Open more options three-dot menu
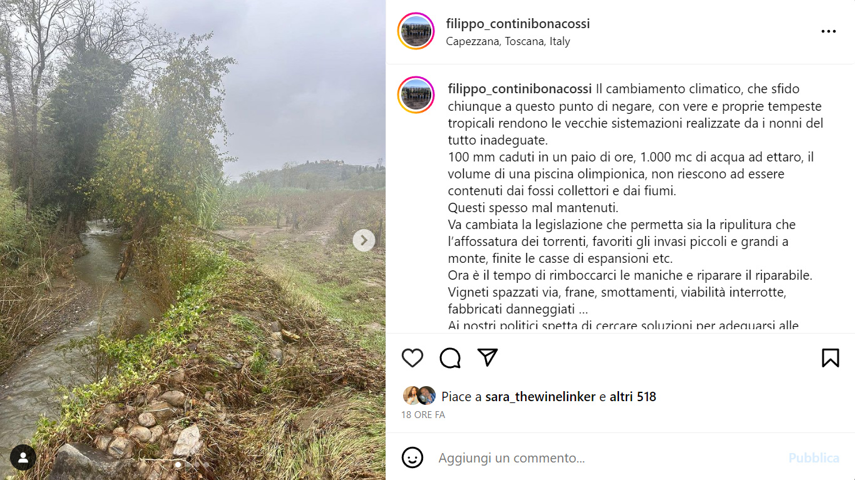Viewport: 855px width, 480px height. (829, 32)
